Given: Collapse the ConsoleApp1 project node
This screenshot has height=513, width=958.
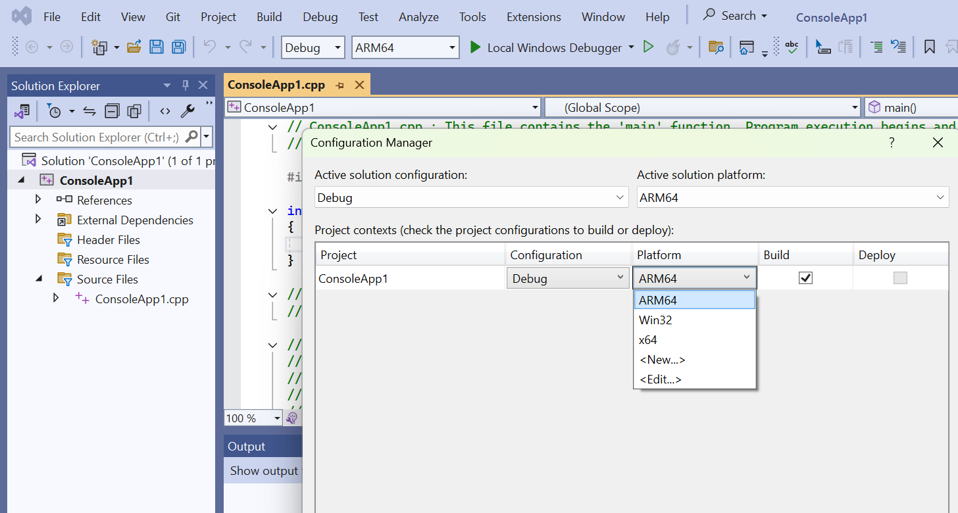Looking at the screenshot, I should (x=20, y=180).
